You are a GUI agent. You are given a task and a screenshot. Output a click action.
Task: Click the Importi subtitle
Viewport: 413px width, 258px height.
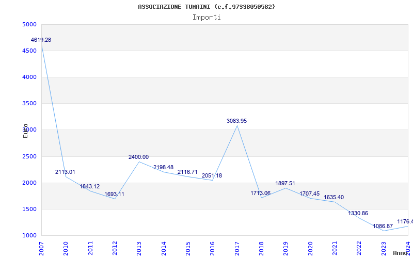click(x=206, y=18)
